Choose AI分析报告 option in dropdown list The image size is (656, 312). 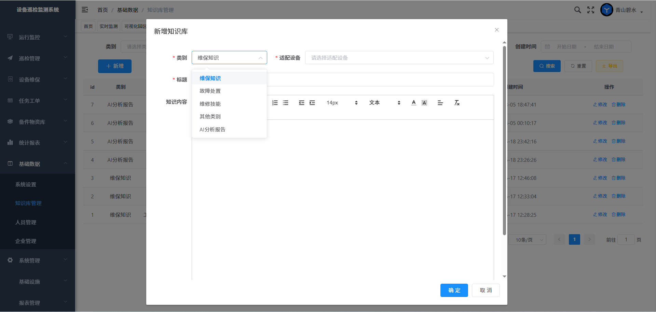[x=213, y=129]
